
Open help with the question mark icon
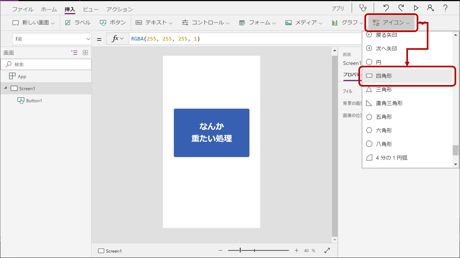(445, 8)
